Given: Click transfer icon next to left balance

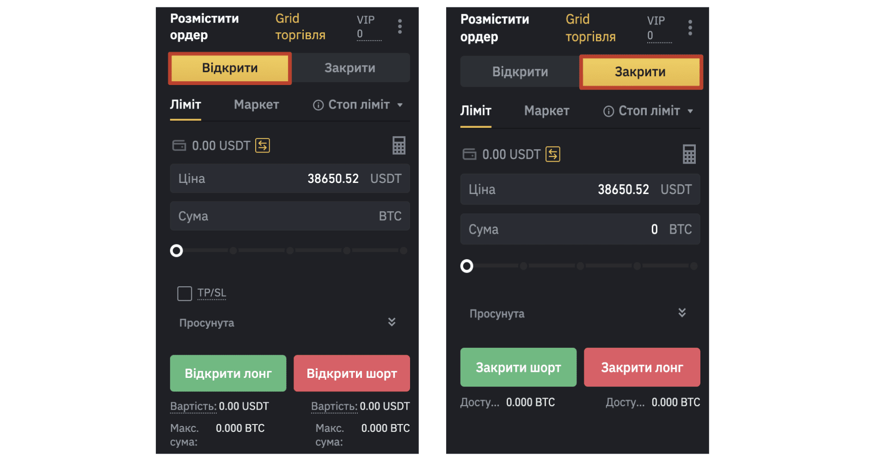Looking at the screenshot, I should 263,146.
